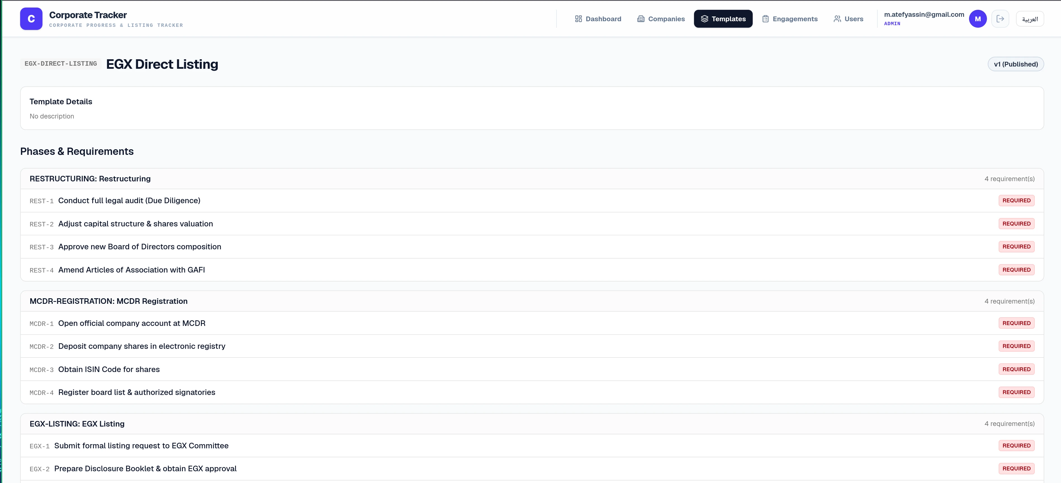This screenshot has height=483, width=1061.
Task: Select Prepare Disclosure Booklet & obtain EGX approval
Action: (x=532, y=468)
